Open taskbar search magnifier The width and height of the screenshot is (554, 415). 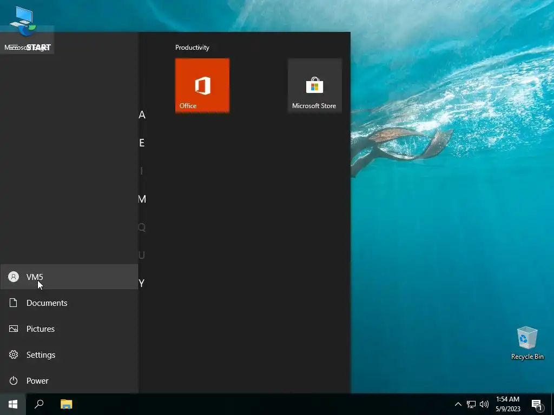click(x=39, y=404)
